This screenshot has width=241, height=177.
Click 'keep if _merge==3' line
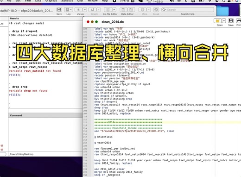[107, 175]
